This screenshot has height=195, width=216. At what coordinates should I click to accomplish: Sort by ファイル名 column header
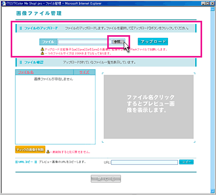click(26, 72)
